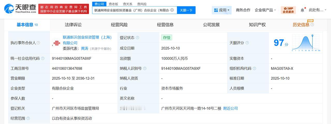
Task: Click help icon beside 统一社会信用代码
Action: [x=43, y=59]
